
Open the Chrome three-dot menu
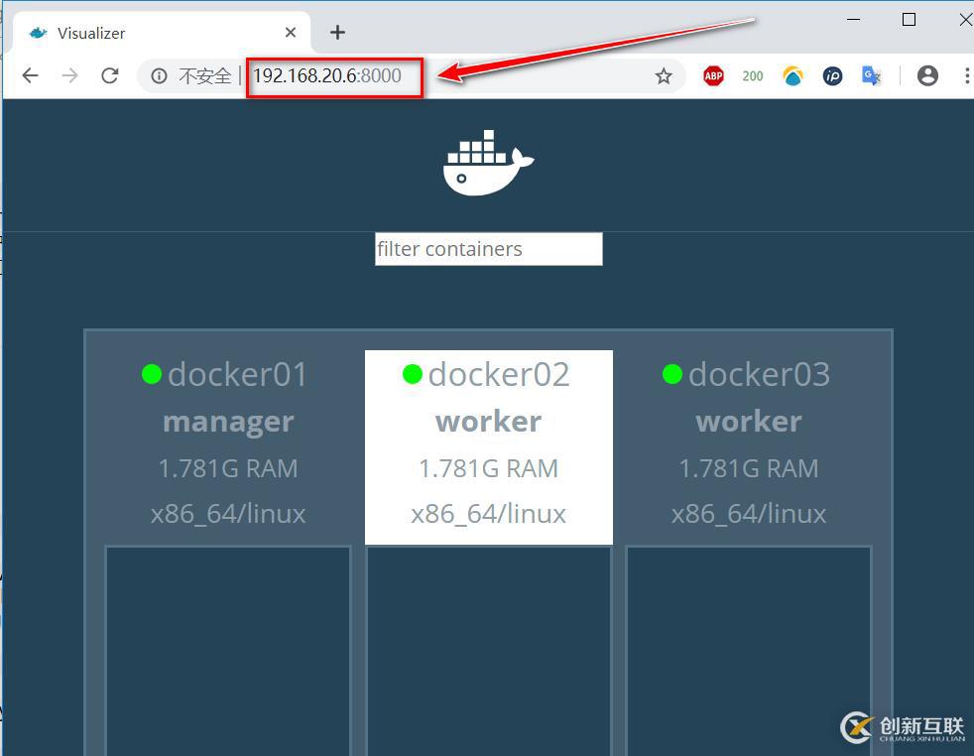coord(966,75)
